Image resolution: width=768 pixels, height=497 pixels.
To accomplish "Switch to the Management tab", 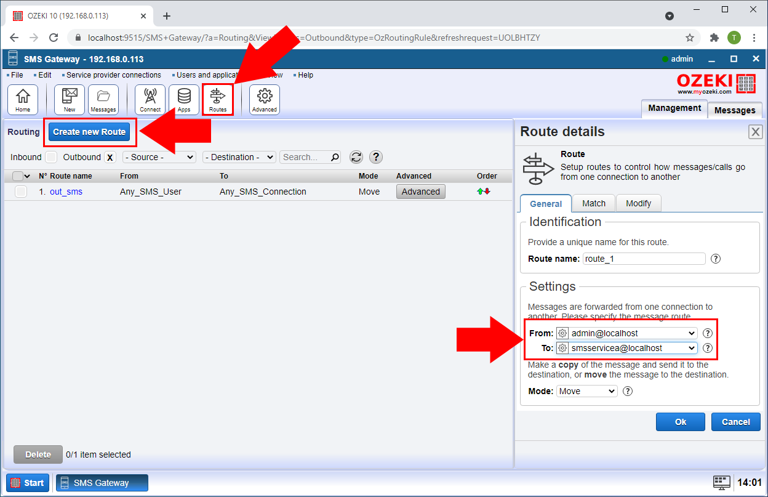I will (674, 108).
